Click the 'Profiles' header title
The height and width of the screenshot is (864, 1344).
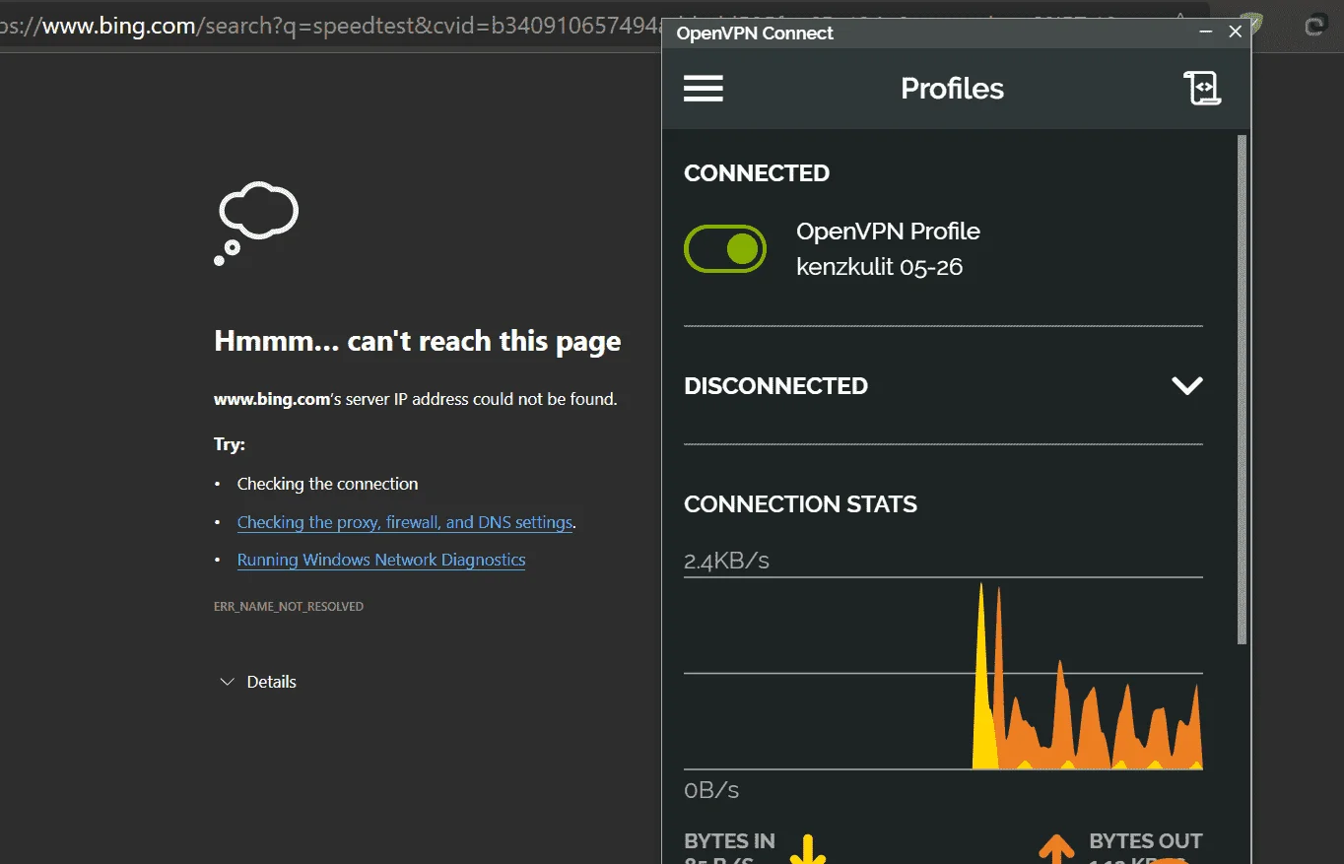952,89
